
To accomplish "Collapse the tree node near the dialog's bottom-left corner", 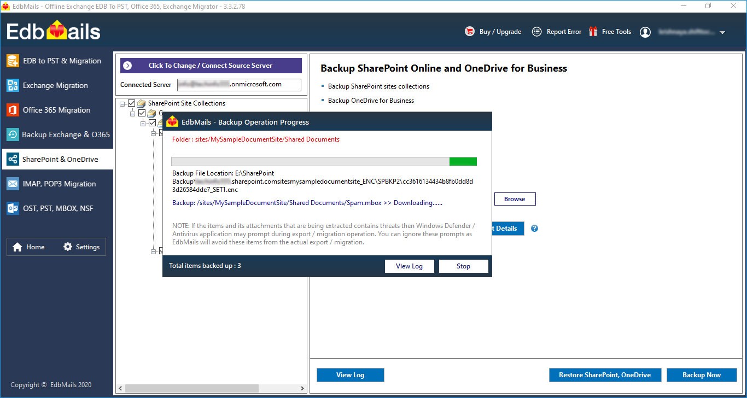I will pyautogui.click(x=154, y=251).
